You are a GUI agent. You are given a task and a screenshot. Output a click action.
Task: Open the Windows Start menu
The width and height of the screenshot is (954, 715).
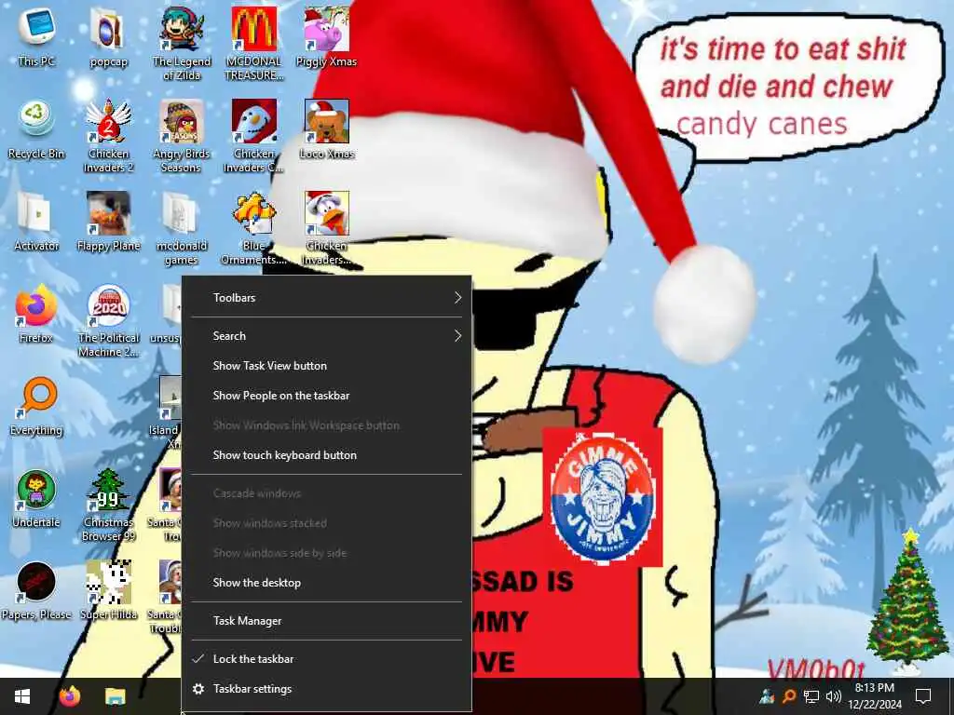point(22,696)
